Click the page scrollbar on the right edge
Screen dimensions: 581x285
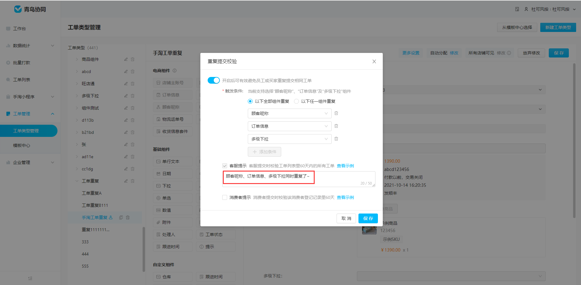pos(574,141)
